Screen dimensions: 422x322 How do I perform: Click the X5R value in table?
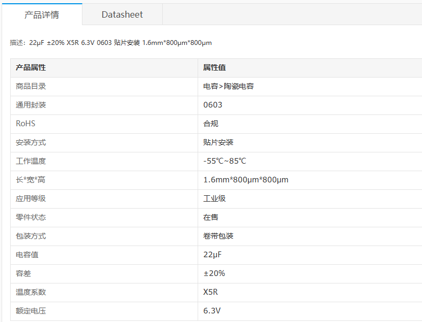click(x=210, y=292)
